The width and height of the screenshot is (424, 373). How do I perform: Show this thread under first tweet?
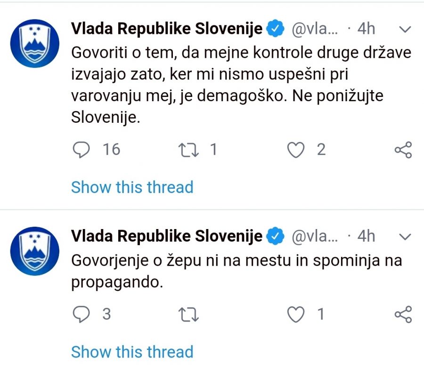[x=132, y=187]
